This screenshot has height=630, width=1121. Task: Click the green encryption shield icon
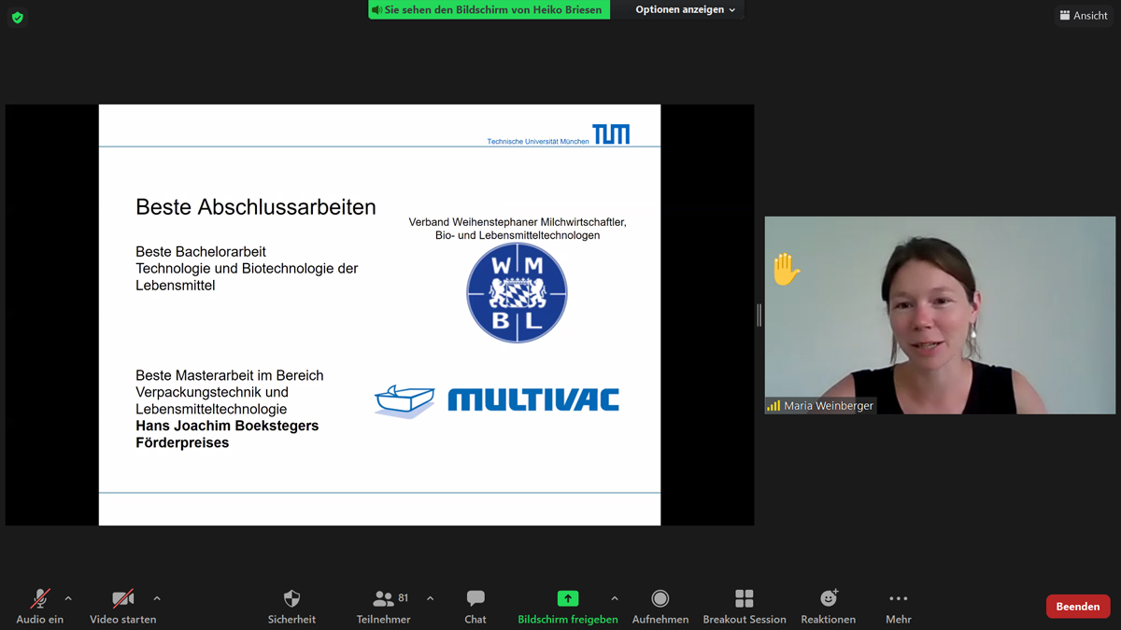click(x=18, y=18)
